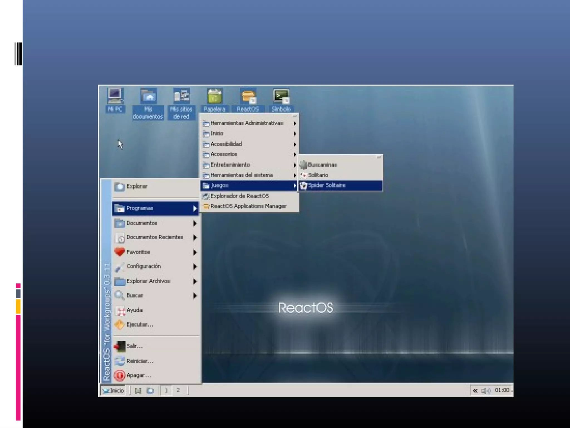570x428 pixels.
Task: Click the Reiniciar restart icon
Action: point(120,361)
